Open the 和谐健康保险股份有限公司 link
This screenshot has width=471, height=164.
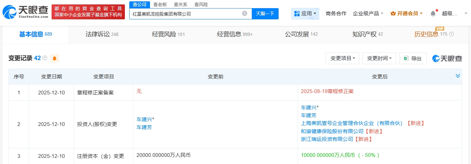332,131
